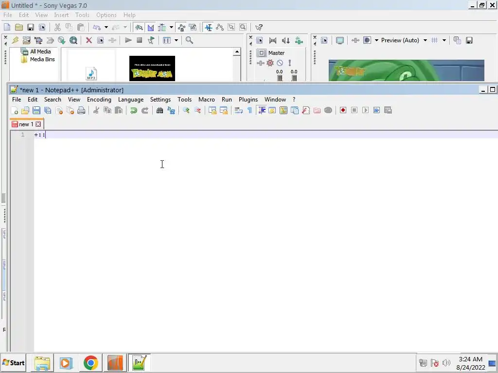Click the What's This help icon in Vegas

point(259,27)
